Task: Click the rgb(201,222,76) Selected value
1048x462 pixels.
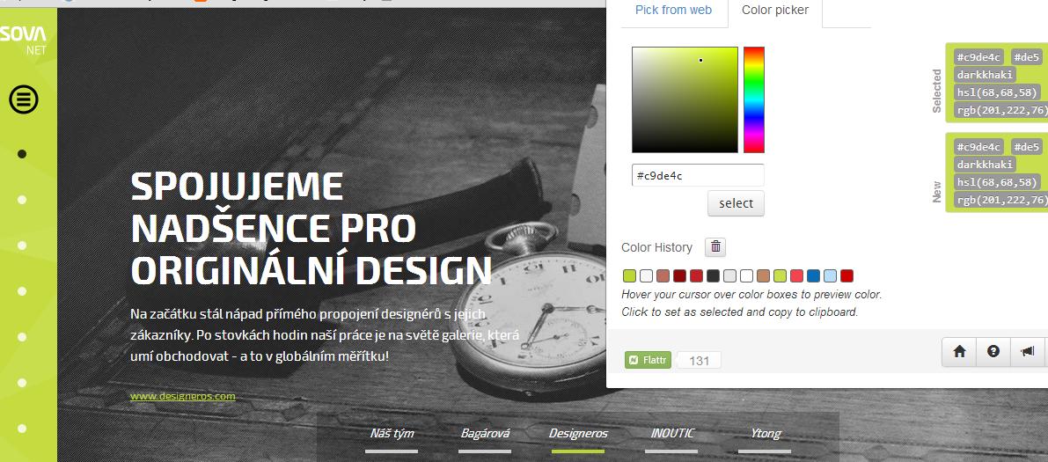Action: point(1001,110)
